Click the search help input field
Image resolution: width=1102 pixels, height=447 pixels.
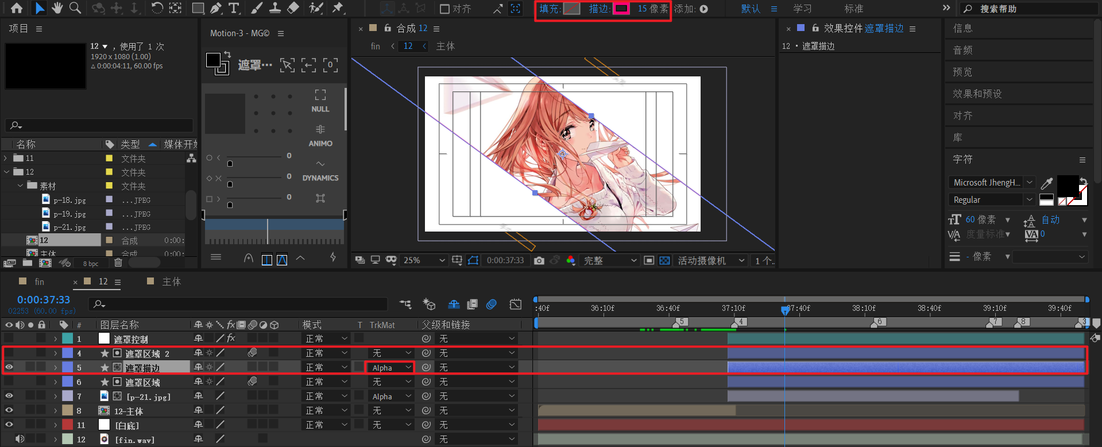[x=1028, y=9]
